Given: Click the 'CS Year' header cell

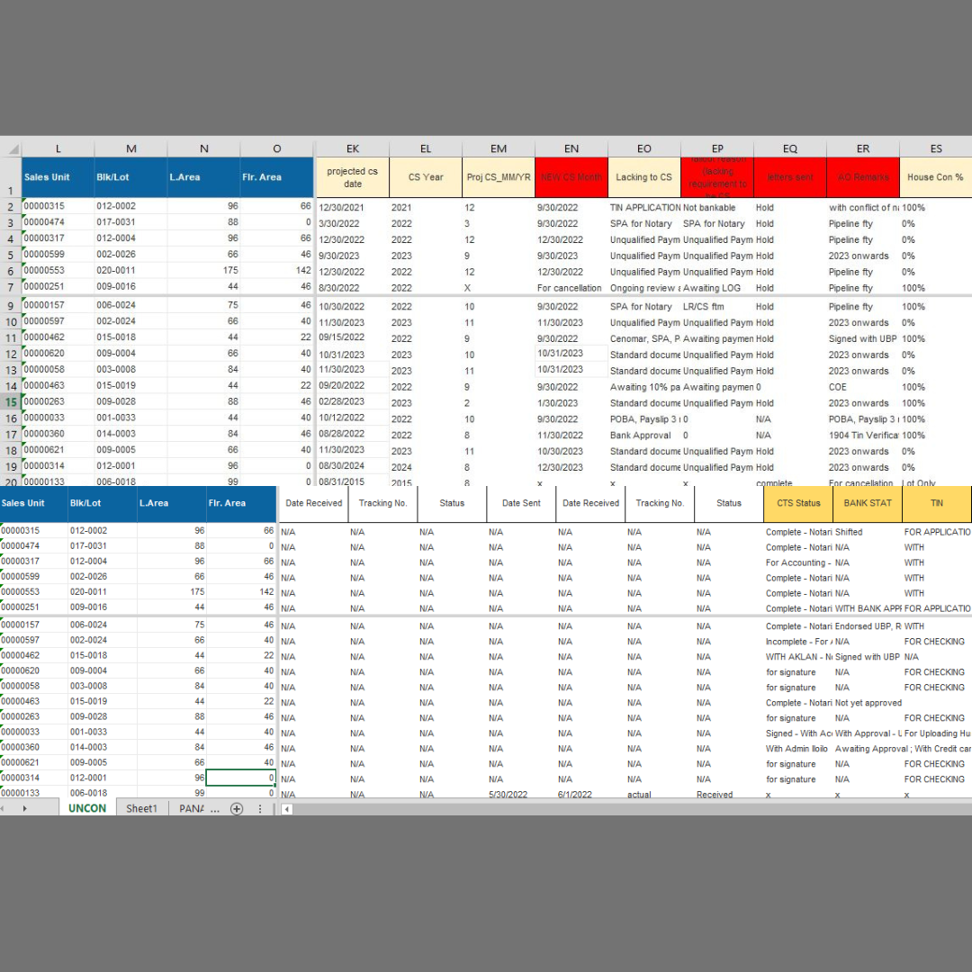Looking at the screenshot, I should coord(425,177).
